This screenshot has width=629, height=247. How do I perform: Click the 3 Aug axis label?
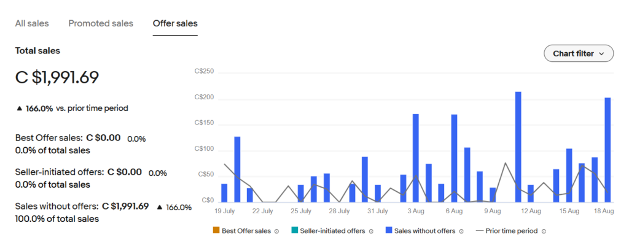coord(416,211)
